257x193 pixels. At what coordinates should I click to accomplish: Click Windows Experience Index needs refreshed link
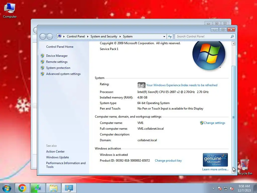pos(182,85)
